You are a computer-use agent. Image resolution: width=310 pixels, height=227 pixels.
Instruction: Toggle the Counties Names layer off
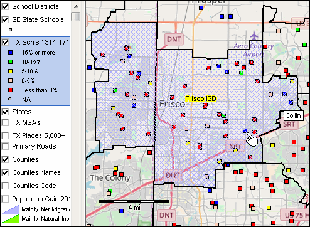pos(5,172)
